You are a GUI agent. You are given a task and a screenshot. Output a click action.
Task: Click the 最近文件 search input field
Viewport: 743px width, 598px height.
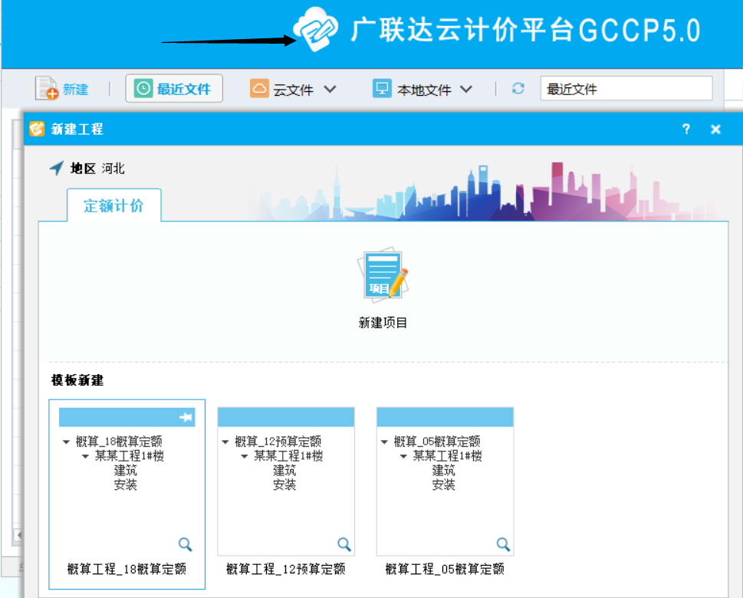[x=626, y=89]
